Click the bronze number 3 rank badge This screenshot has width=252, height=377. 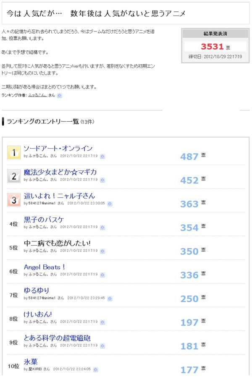point(14,200)
